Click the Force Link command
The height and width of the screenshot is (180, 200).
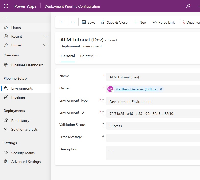[164, 22]
